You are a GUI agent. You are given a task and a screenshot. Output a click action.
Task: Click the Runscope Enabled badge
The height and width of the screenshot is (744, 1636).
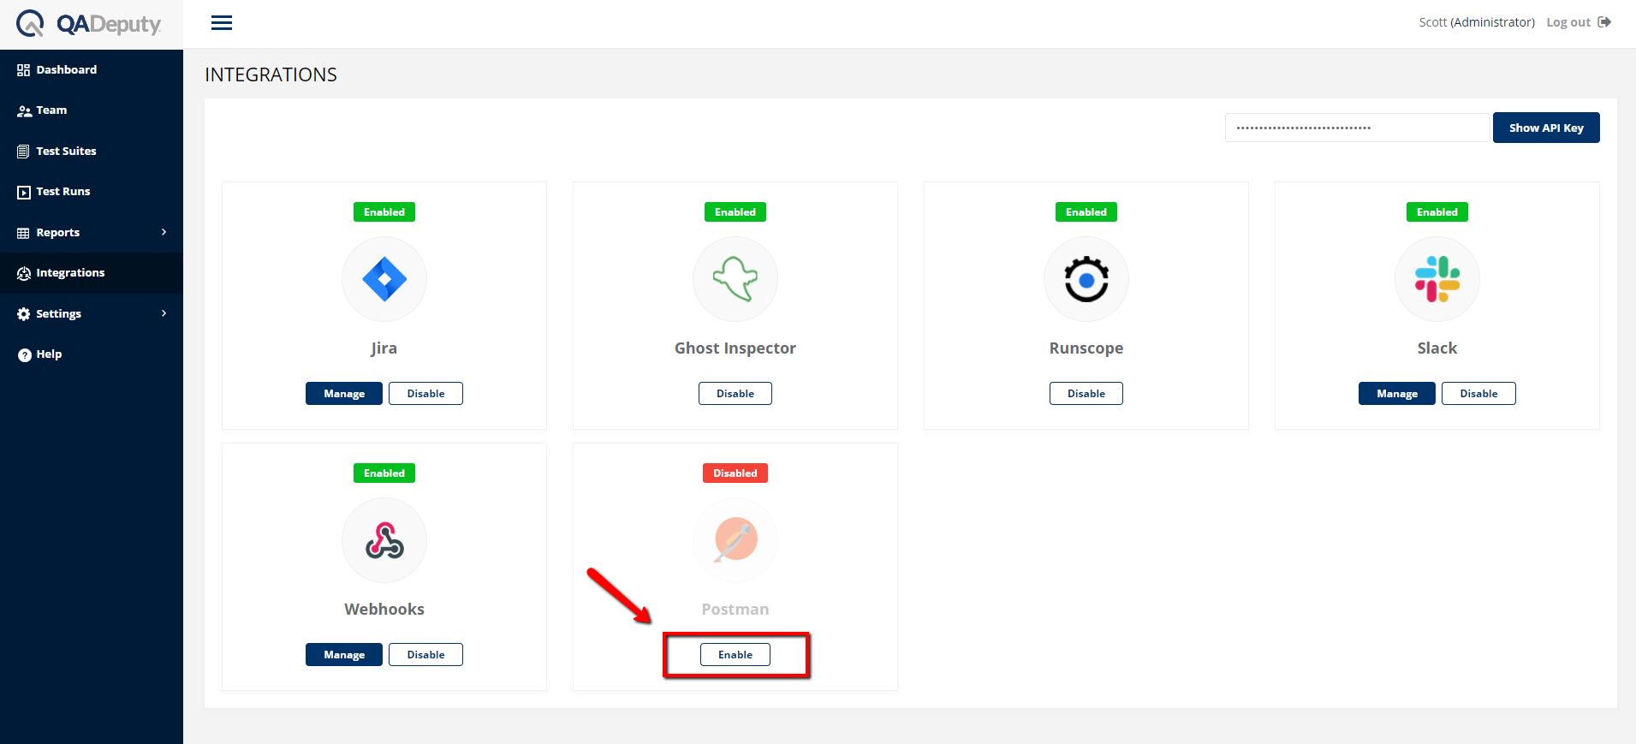pos(1086,212)
